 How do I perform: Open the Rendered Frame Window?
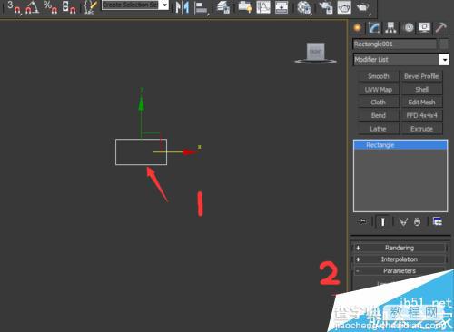pyautogui.click(x=344, y=7)
